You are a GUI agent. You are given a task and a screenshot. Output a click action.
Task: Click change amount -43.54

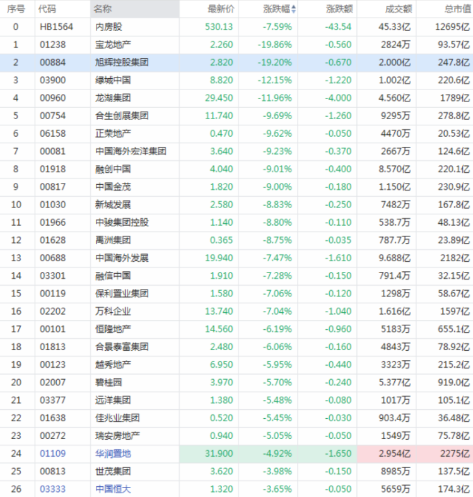pos(338,26)
